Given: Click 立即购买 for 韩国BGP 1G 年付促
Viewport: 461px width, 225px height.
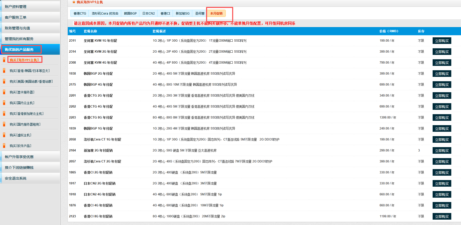Looking at the screenshot, I should [x=442, y=129].
